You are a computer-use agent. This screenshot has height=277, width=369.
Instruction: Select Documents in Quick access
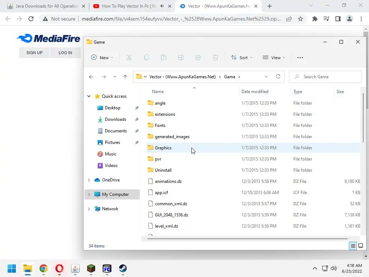pos(116,131)
